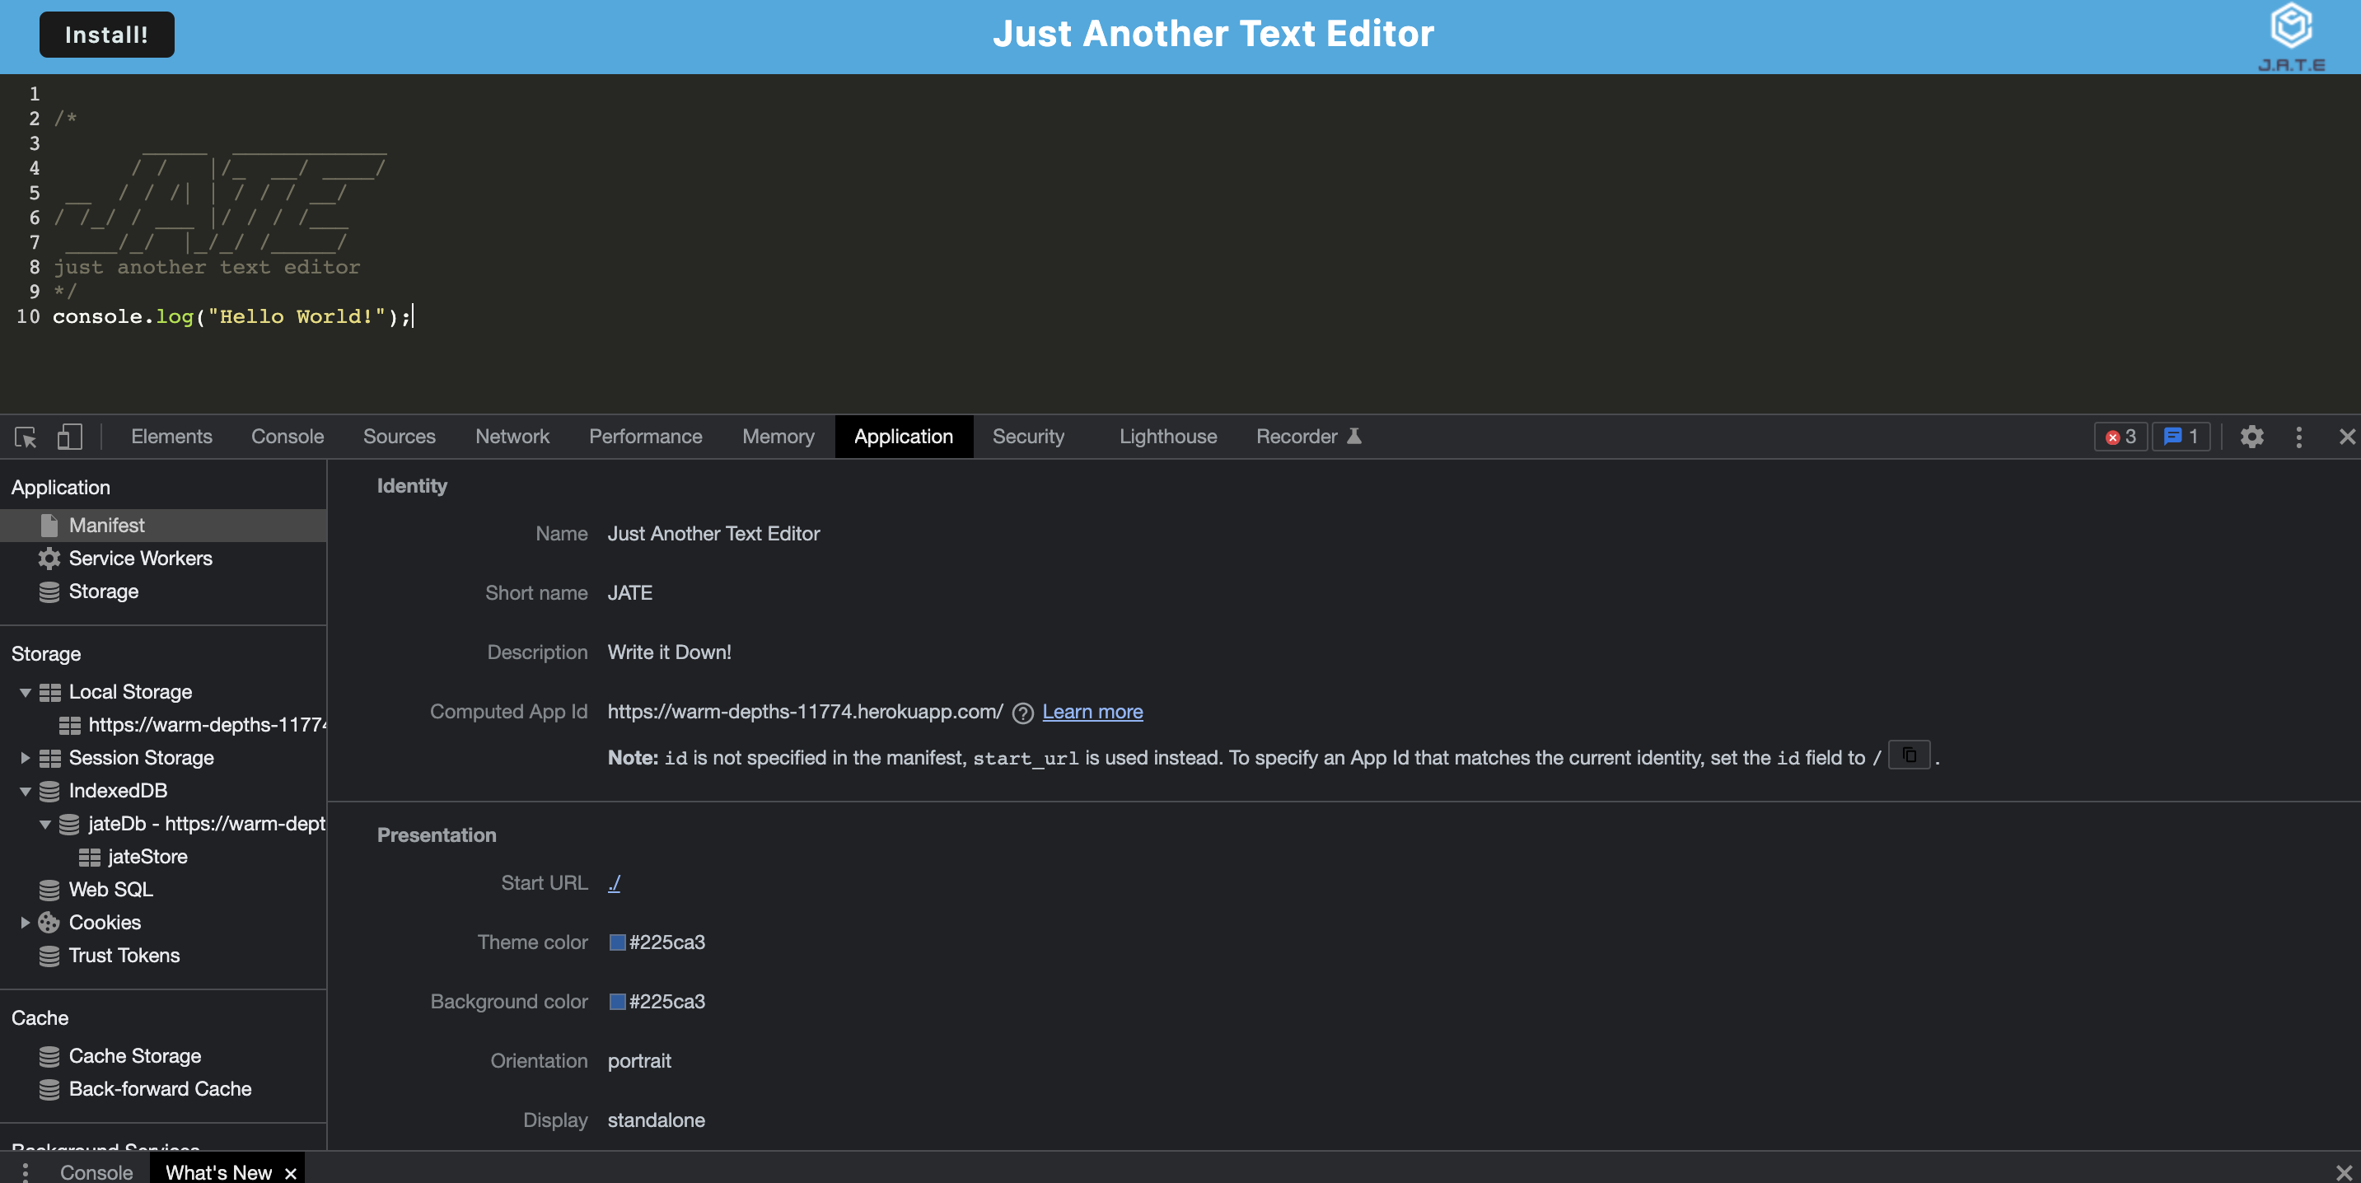The width and height of the screenshot is (2361, 1183).
Task: Click the blue issues count badge
Action: (x=2181, y=437)
